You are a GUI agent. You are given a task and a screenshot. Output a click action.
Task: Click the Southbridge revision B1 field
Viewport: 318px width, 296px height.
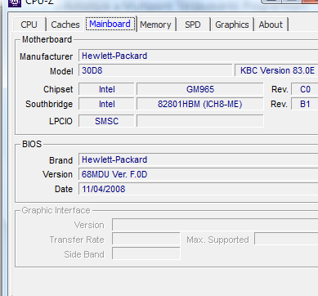[305, 104]
